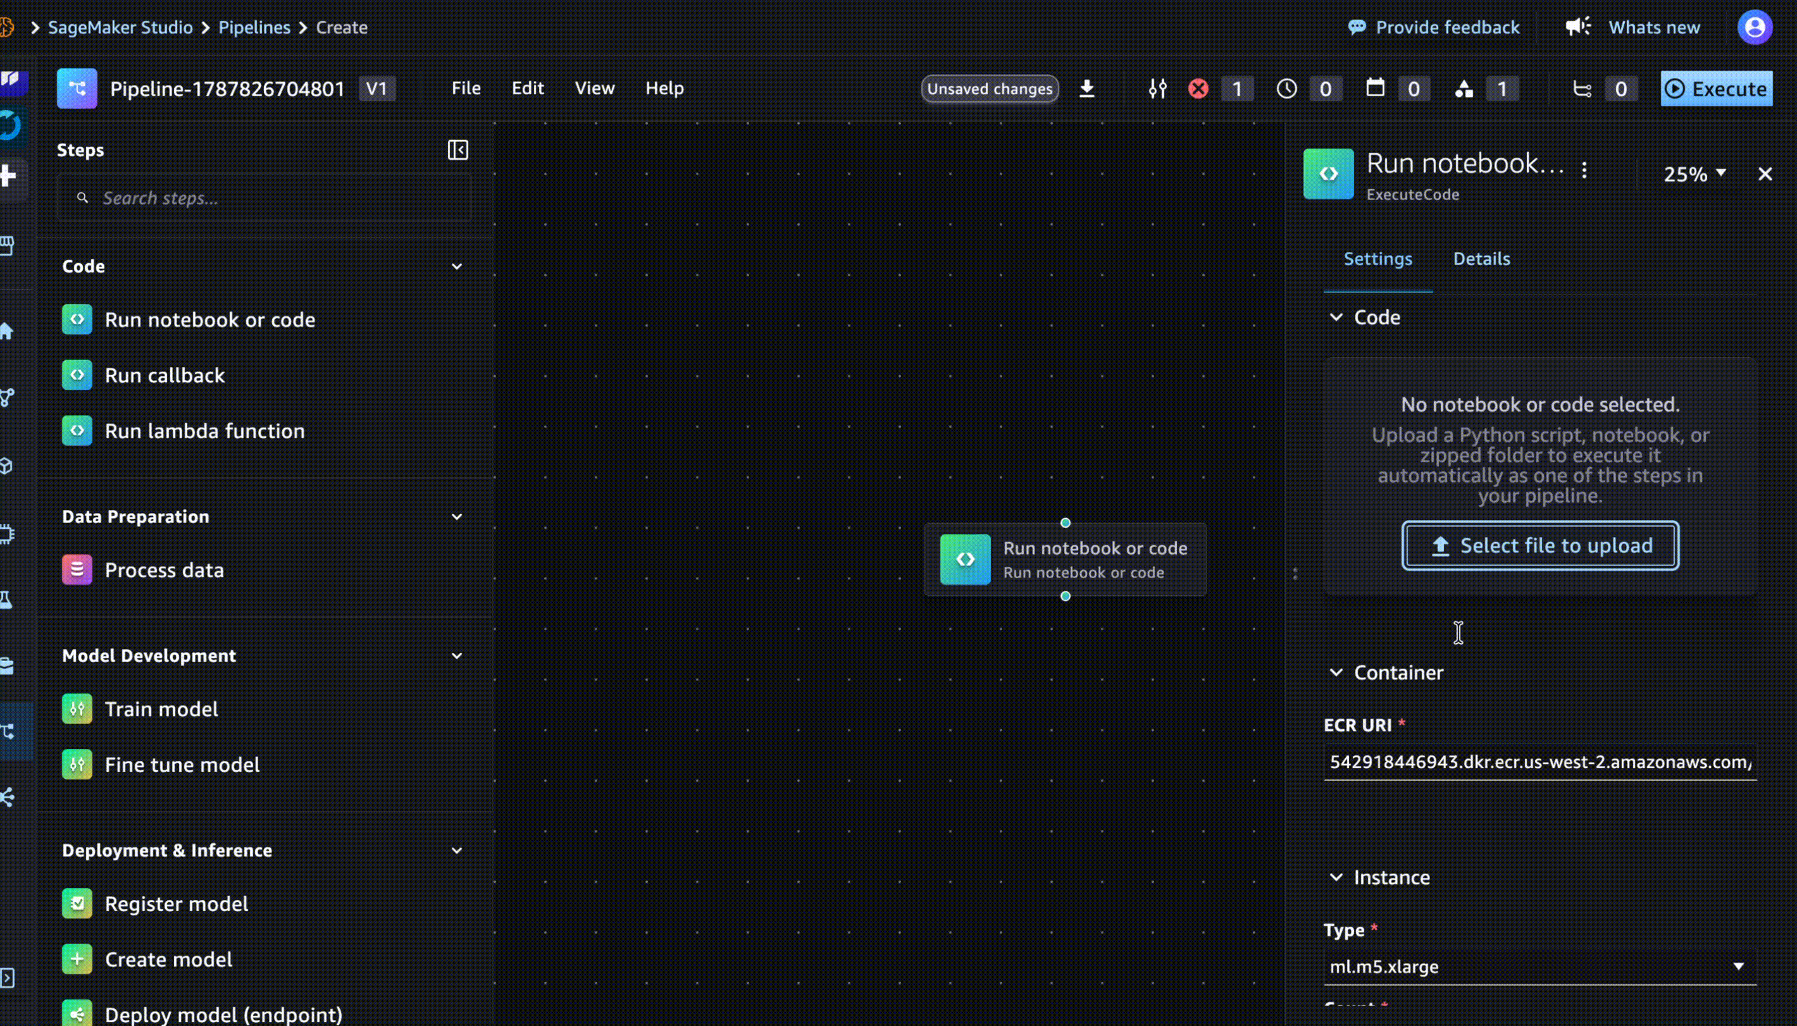Collapse the Code steps category
1797x1026 pixels.
[x=457, y=266]
